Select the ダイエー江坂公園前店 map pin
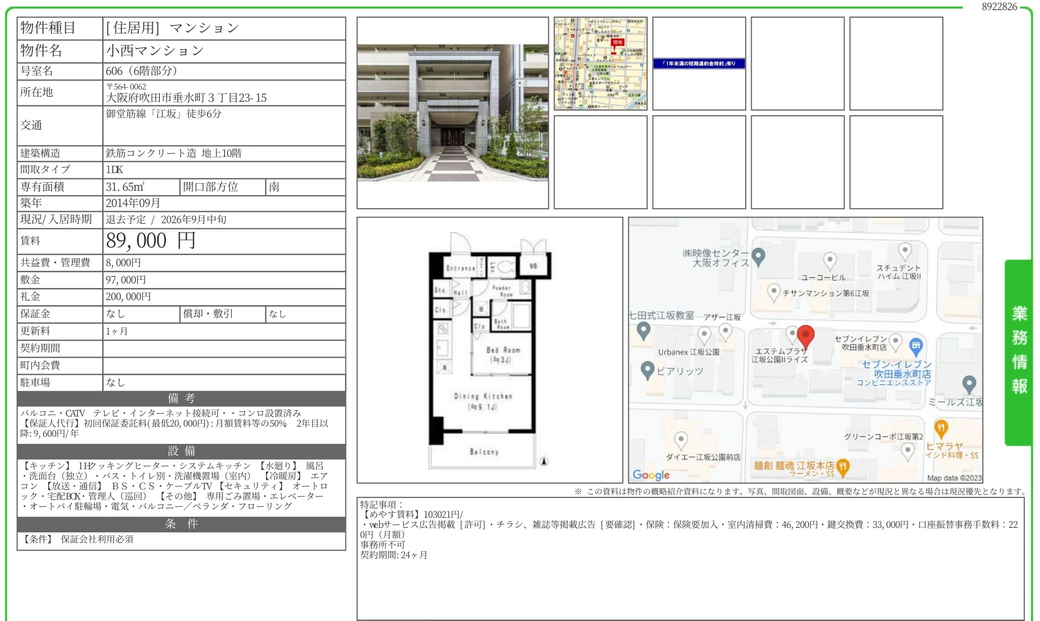 681,441
